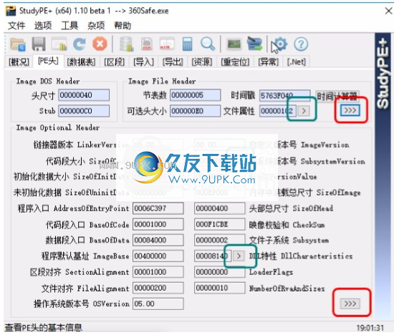
Task: Click >>> button at bottom of Optional Header
Action: coord(350,304)
